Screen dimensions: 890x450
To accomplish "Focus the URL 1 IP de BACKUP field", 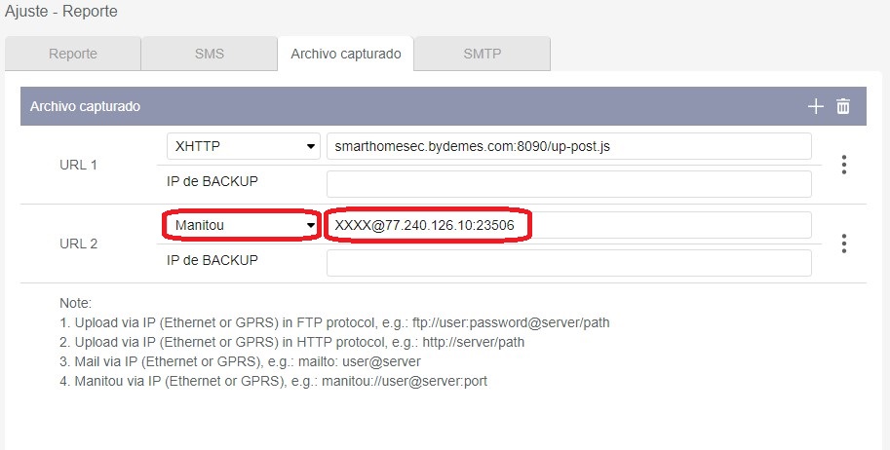I will click(568, 183).
